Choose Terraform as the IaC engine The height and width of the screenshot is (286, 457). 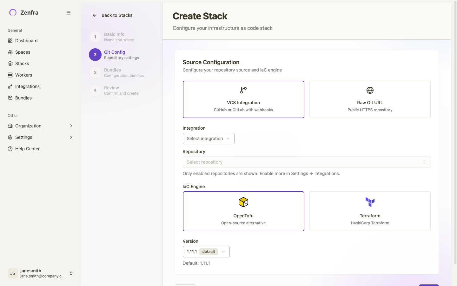[x=370, y=211]
